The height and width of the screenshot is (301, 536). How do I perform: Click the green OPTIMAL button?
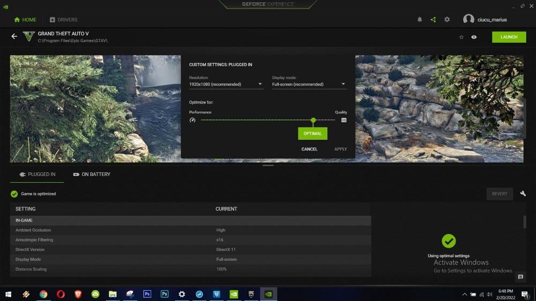pos(312,133)
